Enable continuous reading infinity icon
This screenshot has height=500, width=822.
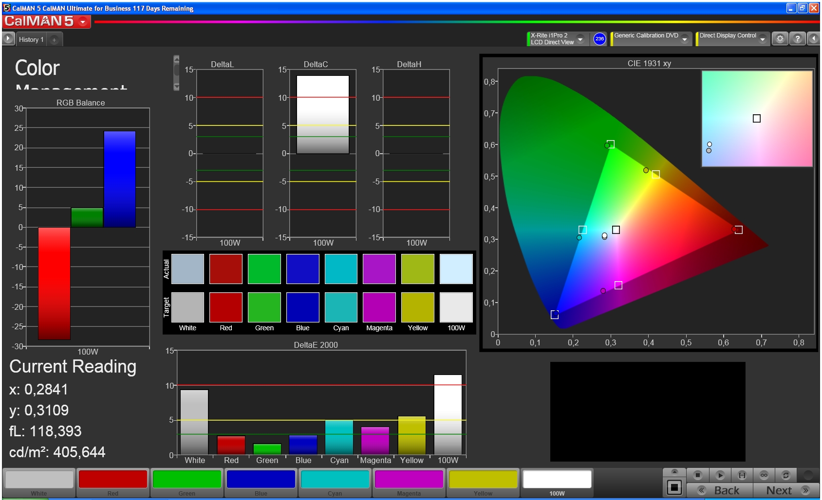tap(764, 475)
